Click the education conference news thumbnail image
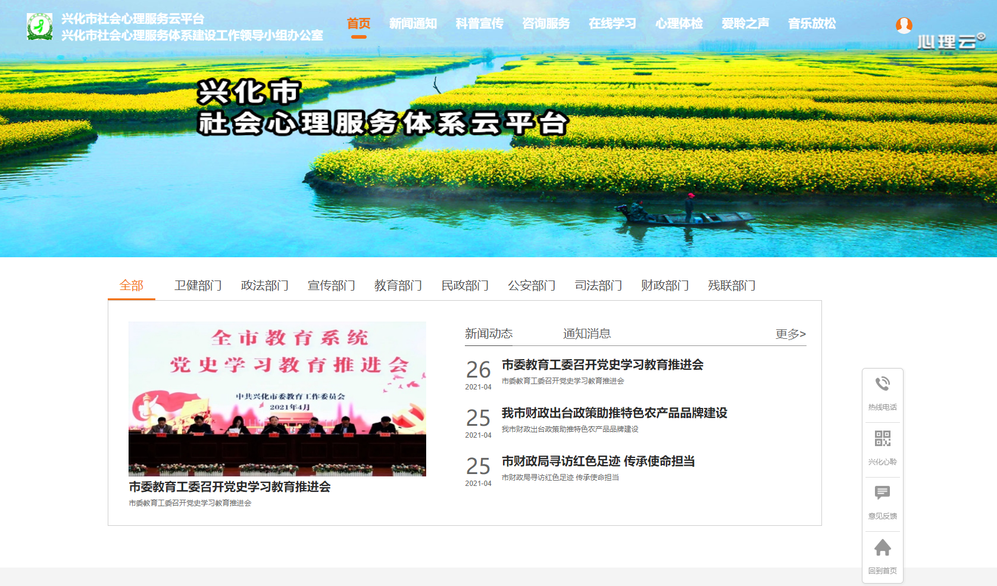Image resolution: width=997 pixels, height=586 pixels. pyautogui.click(x=277, y=399)
